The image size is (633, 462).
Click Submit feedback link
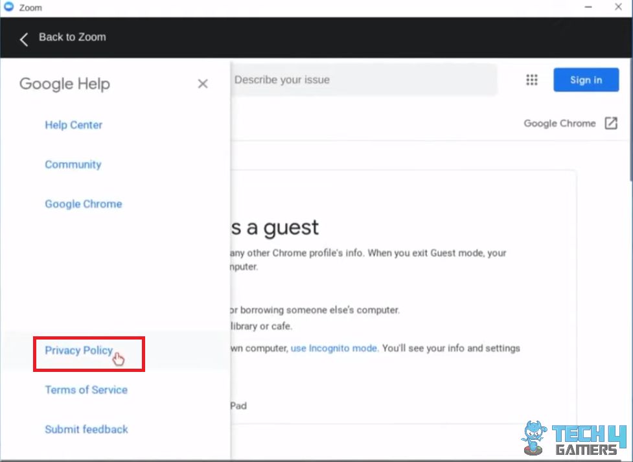click(x=86, y=430)
